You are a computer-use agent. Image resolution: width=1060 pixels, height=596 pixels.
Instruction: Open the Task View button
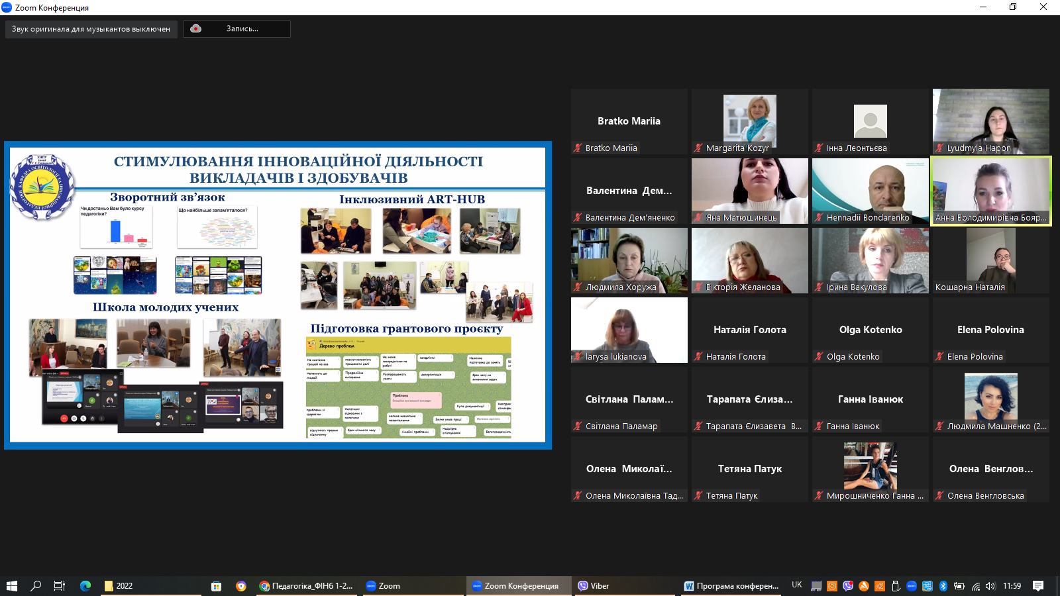tap(59, 586)
